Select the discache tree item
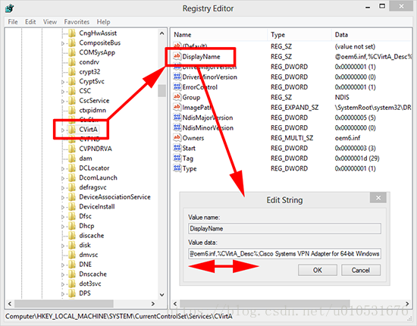This screenshot has width=417, height=326. [92, 236]
